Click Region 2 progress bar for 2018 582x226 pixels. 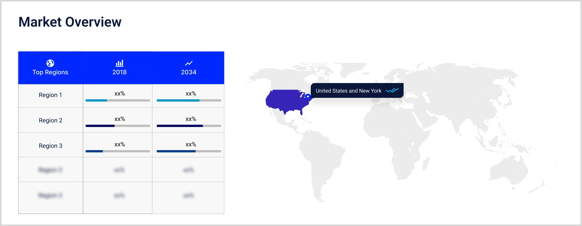coord(118,126)
